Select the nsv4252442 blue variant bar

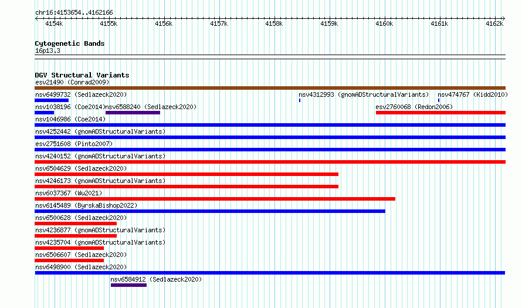tap(270, 137)
